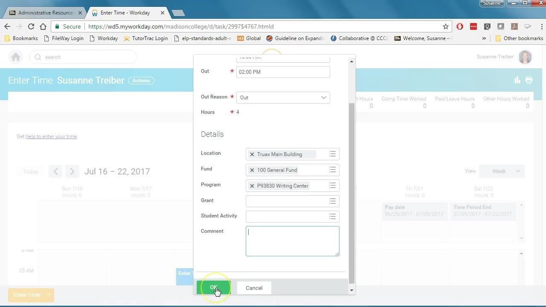Open the prompt list icon for Location
Screen dimensions: 546x307
[x=332, y=154]
